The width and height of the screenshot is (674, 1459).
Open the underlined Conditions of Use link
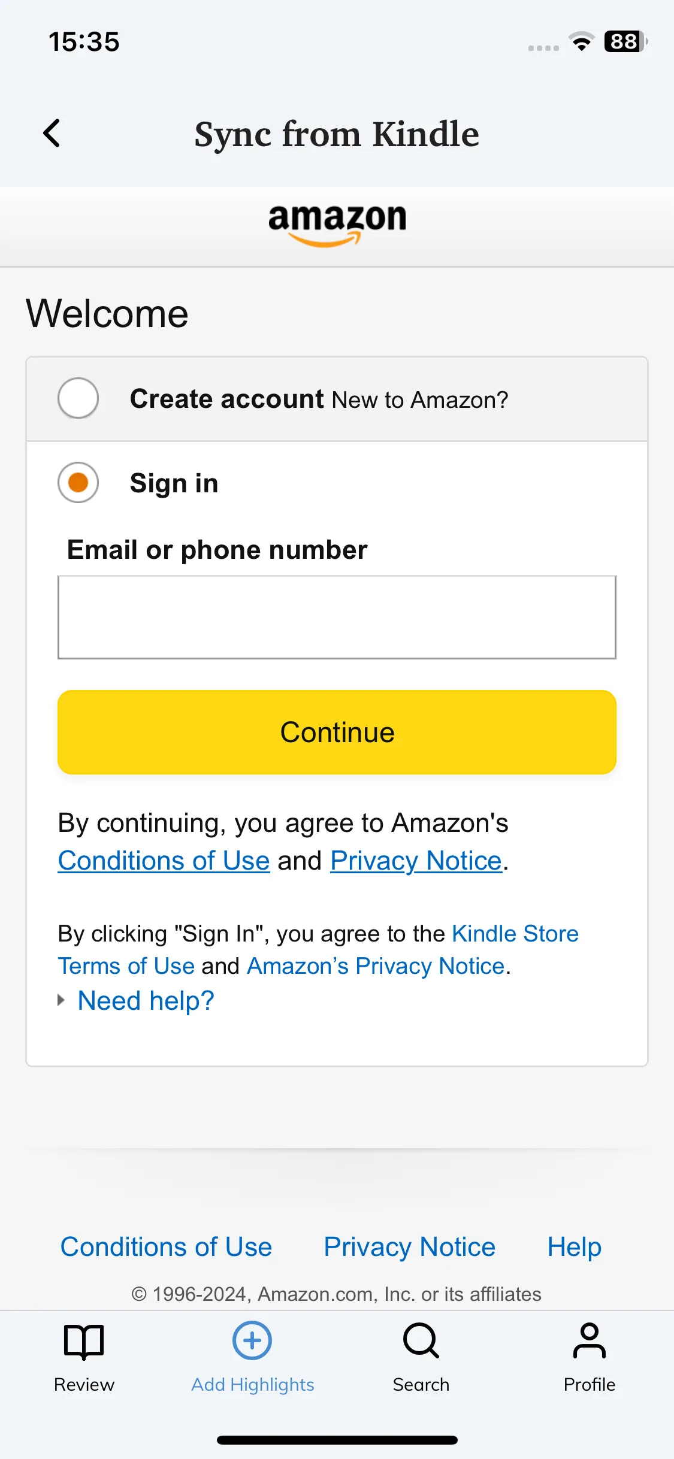164,861
